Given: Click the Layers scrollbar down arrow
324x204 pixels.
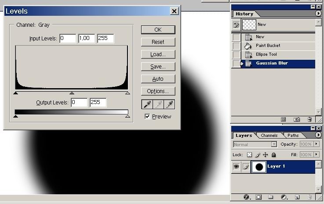Looking at the screenshot, I should click(318, 190).
